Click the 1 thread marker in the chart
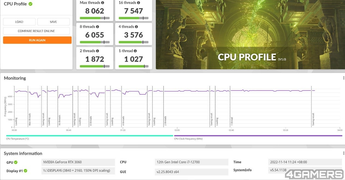Viewport: 345px width, 180px height. pyautogui.click(x=232, y=121)
